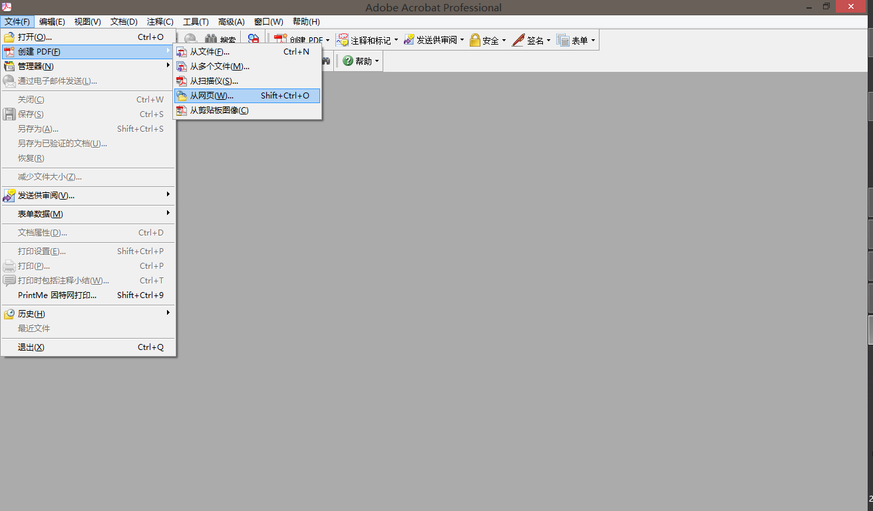Viewport: 873px width, 511px height.
Task: Expand the 历史(H) submenu
Action: pyautogui.click(x=88, y=314)
